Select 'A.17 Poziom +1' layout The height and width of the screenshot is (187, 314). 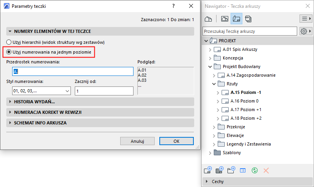246,110
